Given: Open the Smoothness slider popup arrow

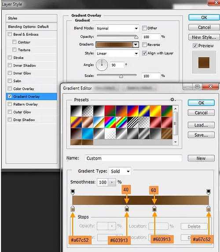Looking at the screenshot, I should [112, 182].
